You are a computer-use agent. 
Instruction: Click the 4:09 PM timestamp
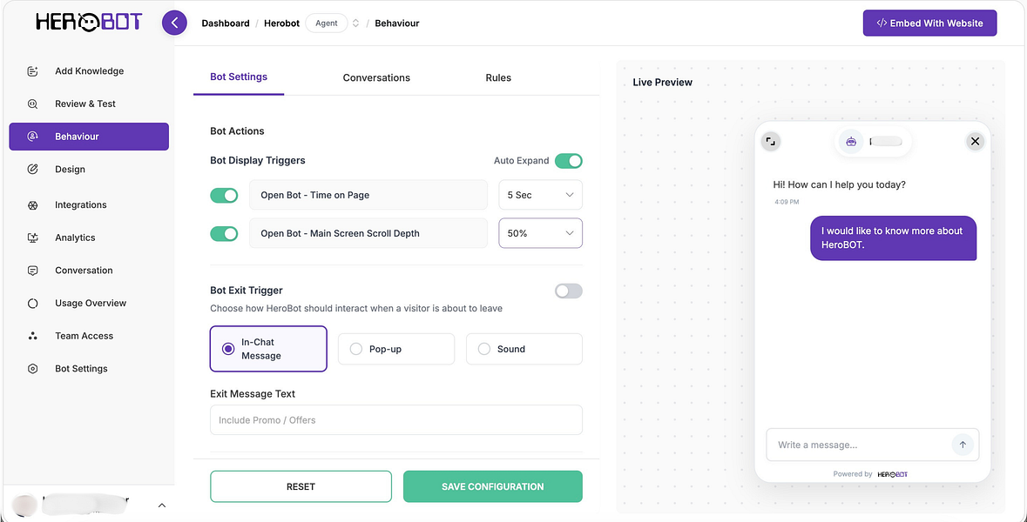[x=786, y=202]
